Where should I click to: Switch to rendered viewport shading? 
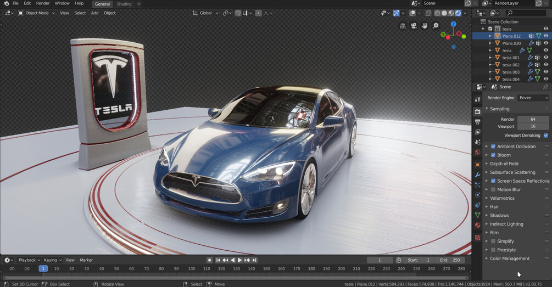(458, 13)
